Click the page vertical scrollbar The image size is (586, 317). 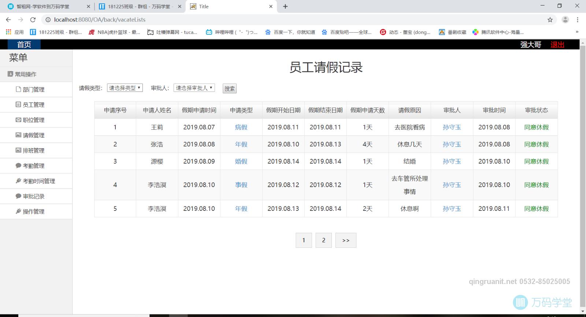click(x=583, y=176)
